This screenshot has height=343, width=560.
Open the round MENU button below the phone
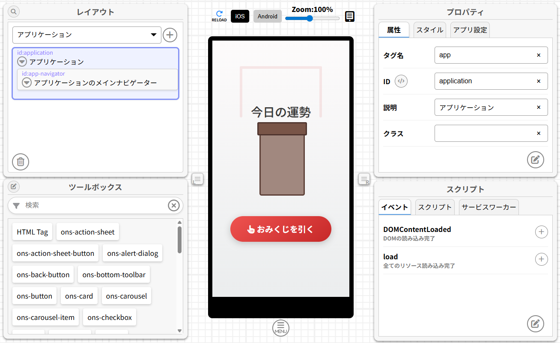281,328
